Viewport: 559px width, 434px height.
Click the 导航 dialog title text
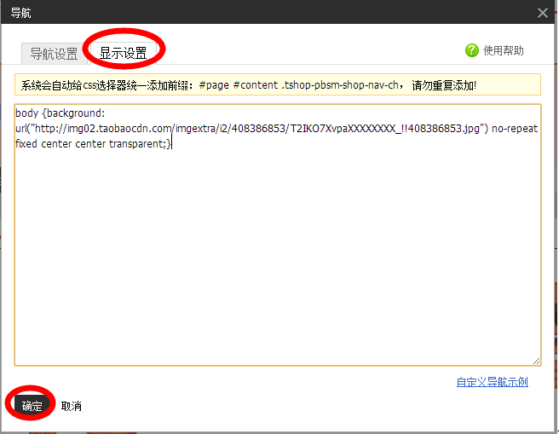coord(20,13)
